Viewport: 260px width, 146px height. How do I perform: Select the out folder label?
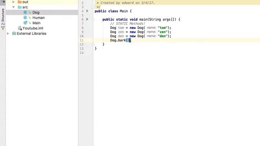tap(25, 2)
